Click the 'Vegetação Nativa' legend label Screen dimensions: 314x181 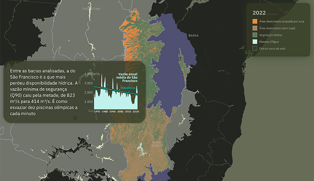pyautogui.click(x=270, y=35)
